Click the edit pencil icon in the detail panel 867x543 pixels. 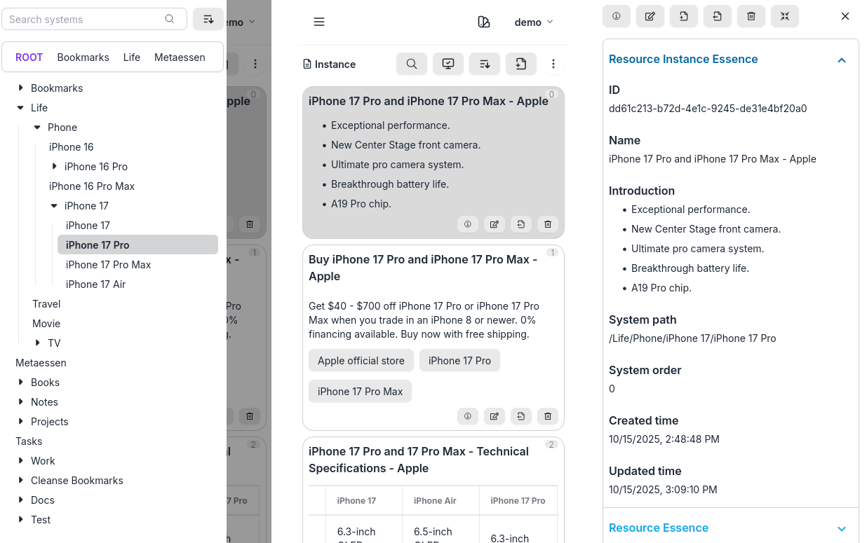coord(650,16)
